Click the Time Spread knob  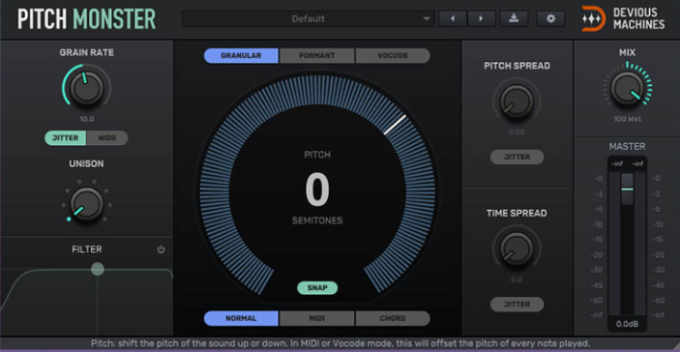point(517,249)
